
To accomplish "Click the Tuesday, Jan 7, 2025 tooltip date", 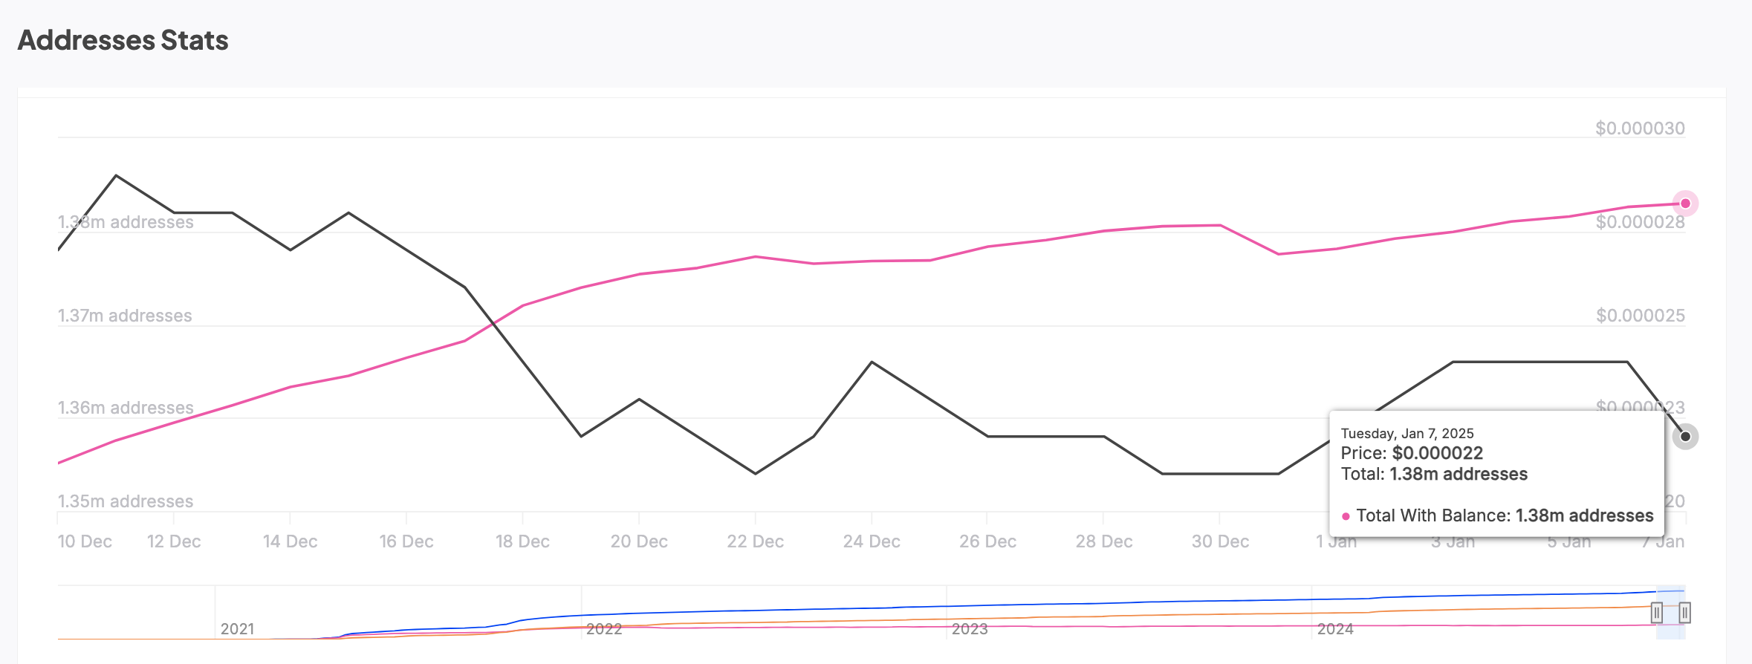I will [1407, 434].
